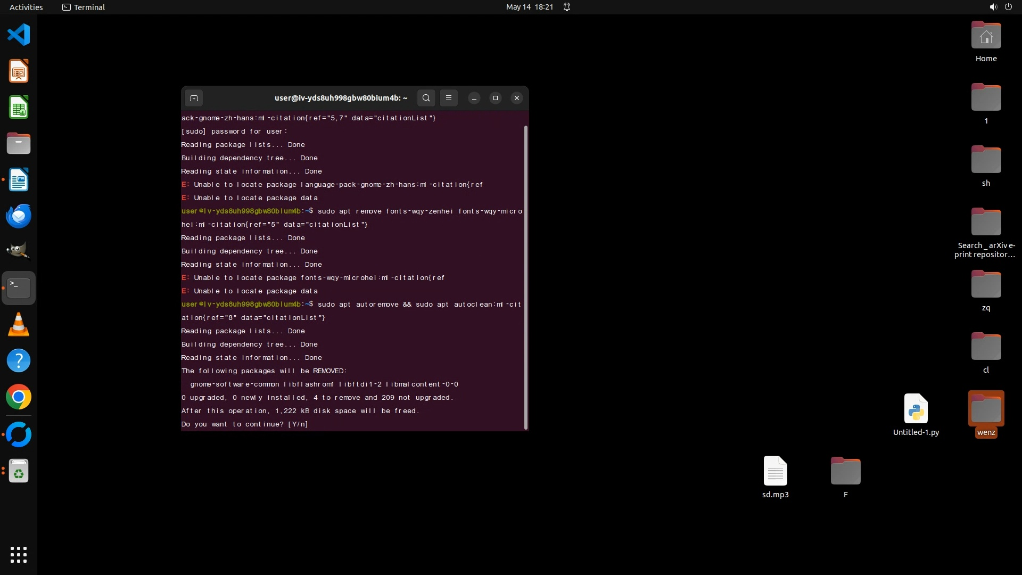
Task: Open VLC media player from dock
Action: tap(19, 324)
